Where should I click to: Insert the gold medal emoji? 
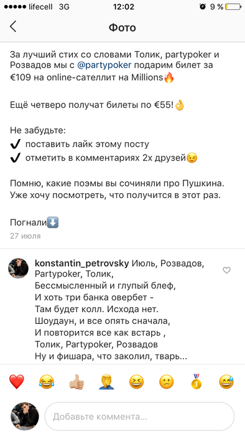pos(196,381)
